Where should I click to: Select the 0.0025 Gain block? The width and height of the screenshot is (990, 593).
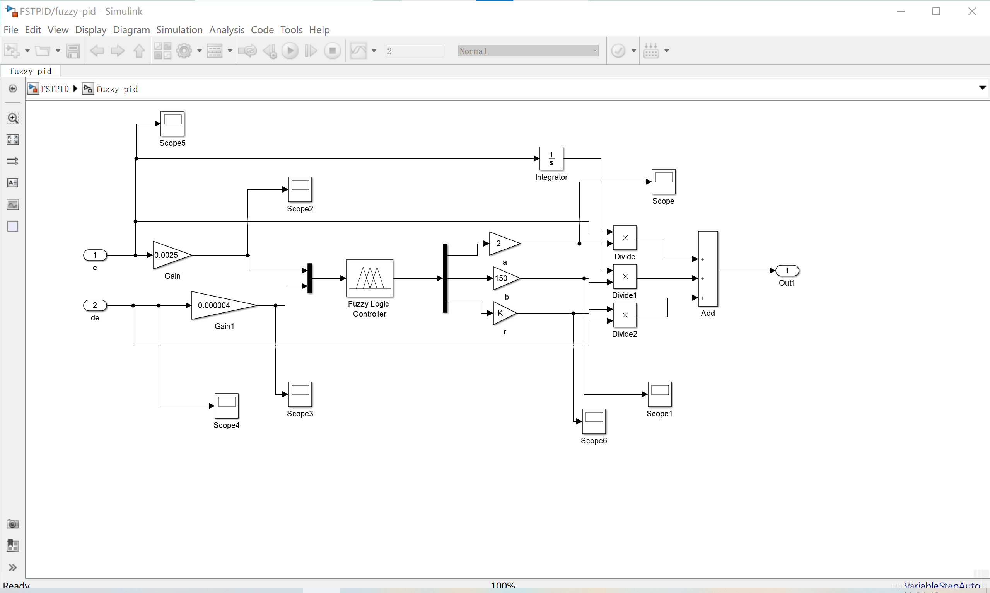tap(172, 255)
